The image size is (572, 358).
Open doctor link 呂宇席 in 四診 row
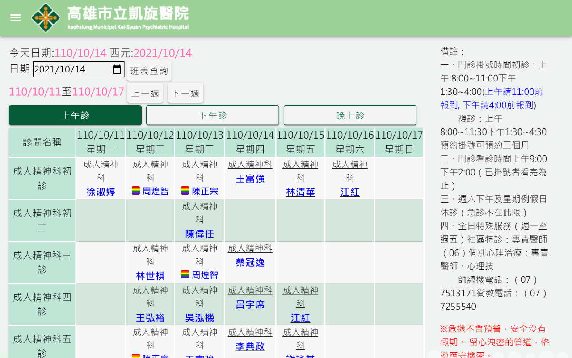click(x=250, y=305)
